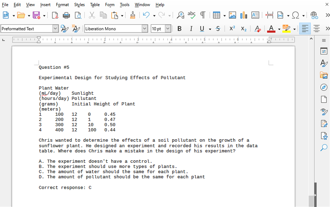Insert a special character (Omega icon)

click(295, 15)
